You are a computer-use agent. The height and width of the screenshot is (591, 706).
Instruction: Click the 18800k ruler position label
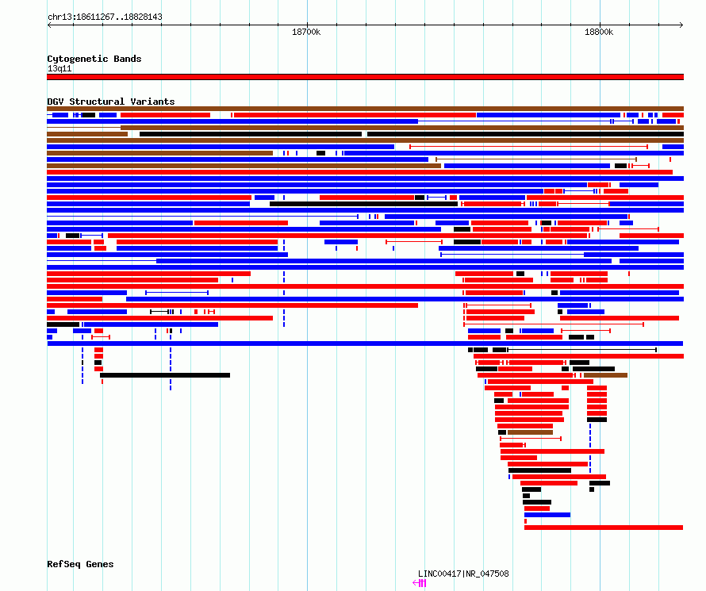[599, 32]
